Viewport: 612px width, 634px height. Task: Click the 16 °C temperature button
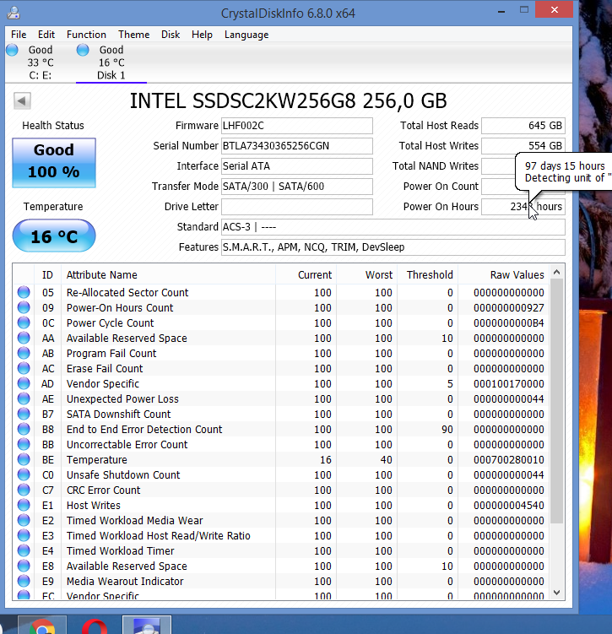[54, 236]
